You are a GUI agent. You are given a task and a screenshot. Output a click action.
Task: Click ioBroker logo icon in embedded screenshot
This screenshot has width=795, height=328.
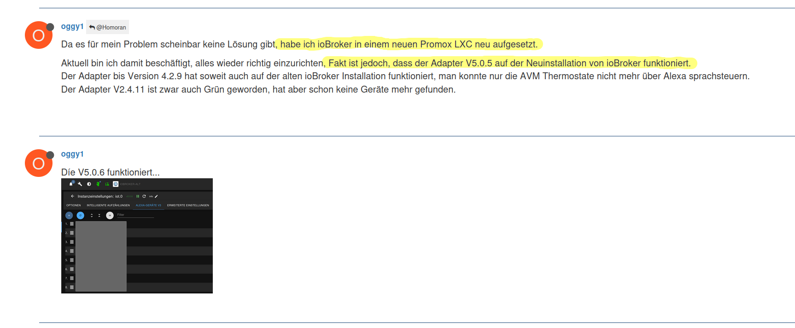pyautogui.click(x=116, y=184)
